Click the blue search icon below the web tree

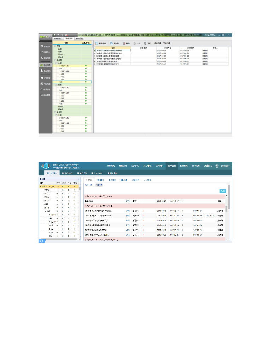pyautogui.click(x=41, y=241)
